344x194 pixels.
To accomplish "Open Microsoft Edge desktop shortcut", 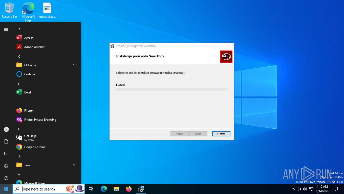I will pyautogui.click(x=28, y=12).
